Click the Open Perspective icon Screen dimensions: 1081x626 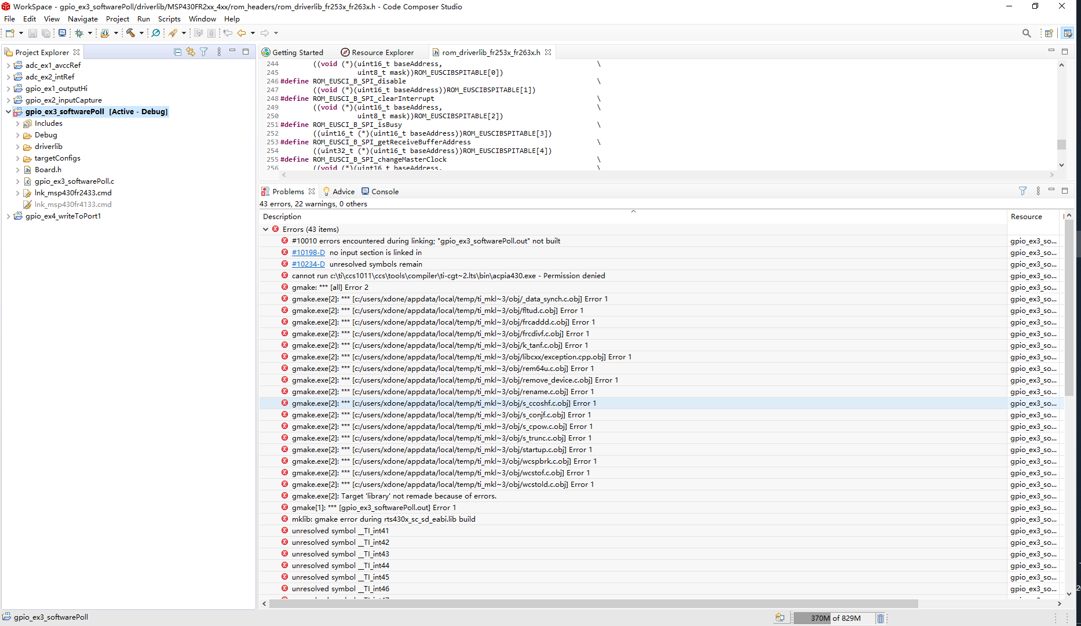(x=1049, y=33)
